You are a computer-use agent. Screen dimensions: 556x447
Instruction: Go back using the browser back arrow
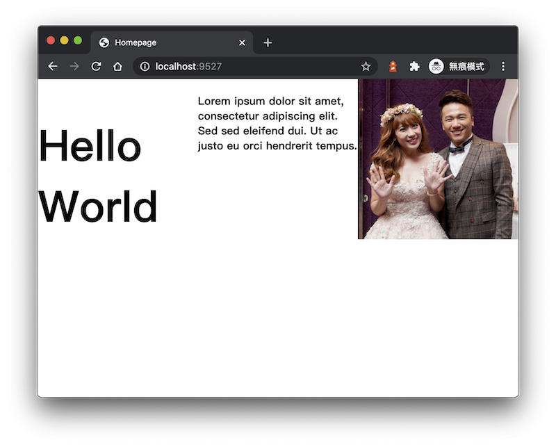coord(53,66)
